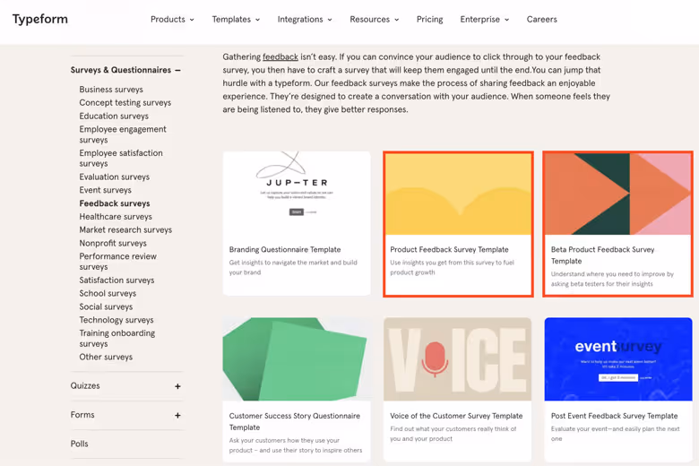Select Feedback surveys in sidebar
699x466 pixels.
click(x=115, y=203)
